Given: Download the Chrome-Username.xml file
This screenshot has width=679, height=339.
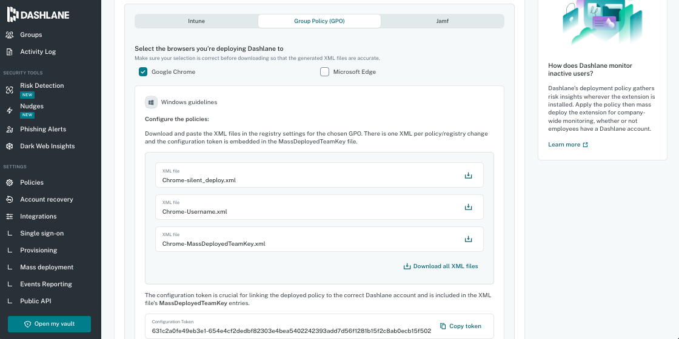Looking at the screenshot, I should [x=468, y=207].
